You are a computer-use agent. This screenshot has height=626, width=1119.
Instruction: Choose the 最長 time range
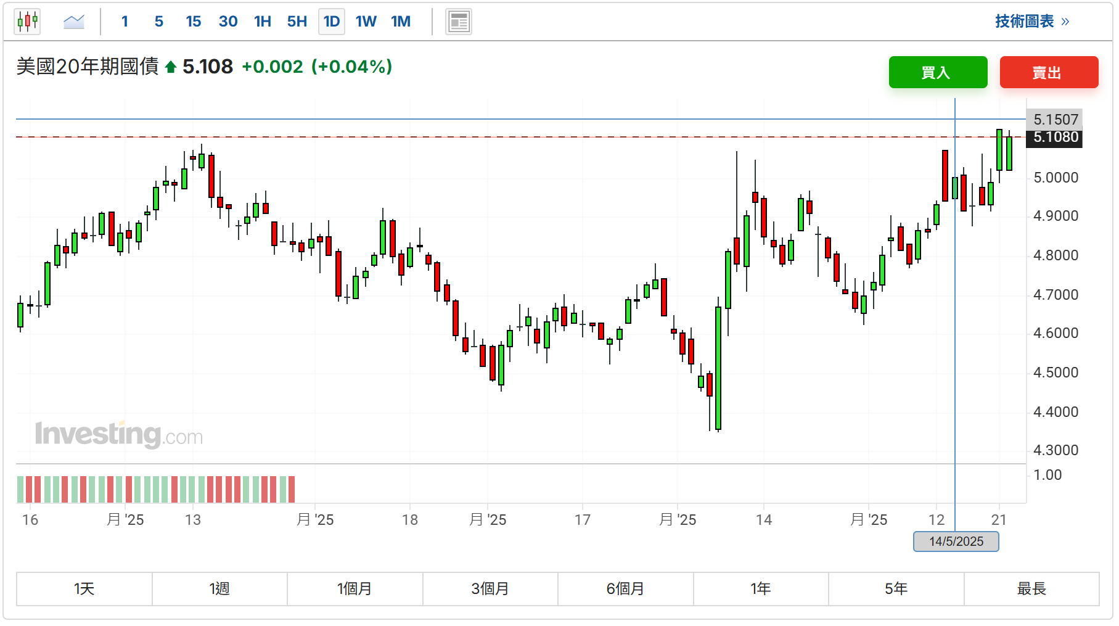coord(1031,589)
